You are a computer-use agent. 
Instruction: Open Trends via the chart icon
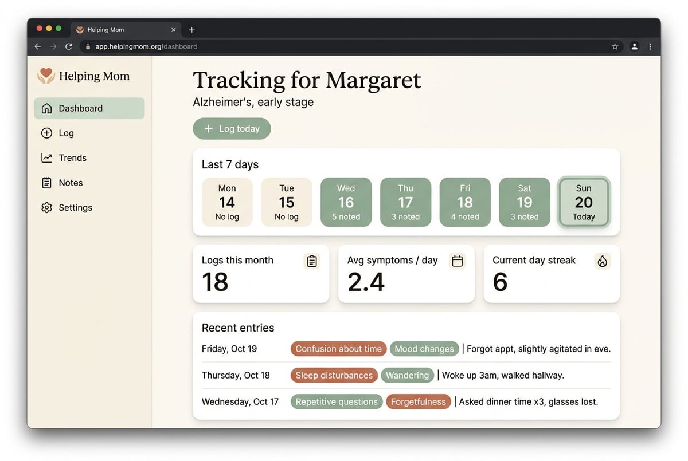46,157
